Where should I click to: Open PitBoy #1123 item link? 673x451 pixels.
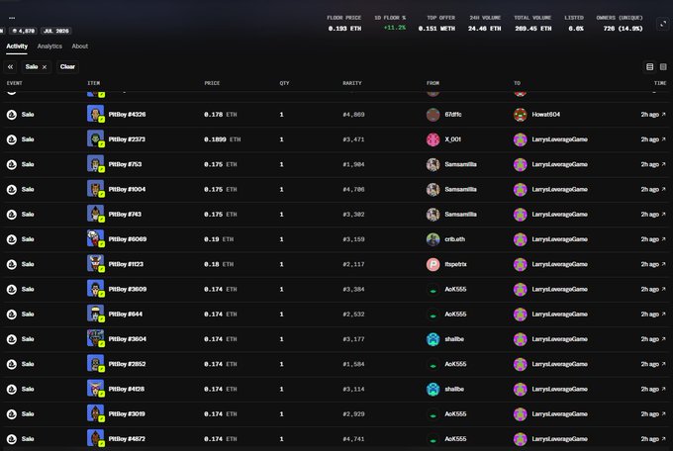(126, 264)
